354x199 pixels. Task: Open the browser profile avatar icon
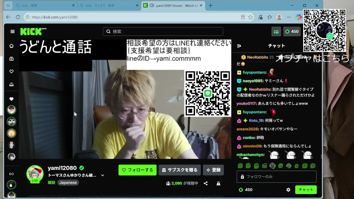tap(279, 17)
